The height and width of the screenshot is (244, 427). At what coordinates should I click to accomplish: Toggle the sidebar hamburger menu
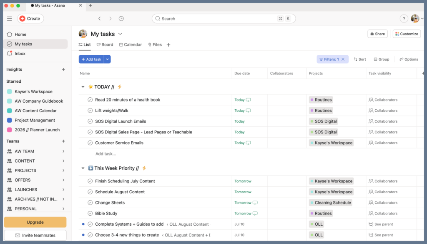10,18
